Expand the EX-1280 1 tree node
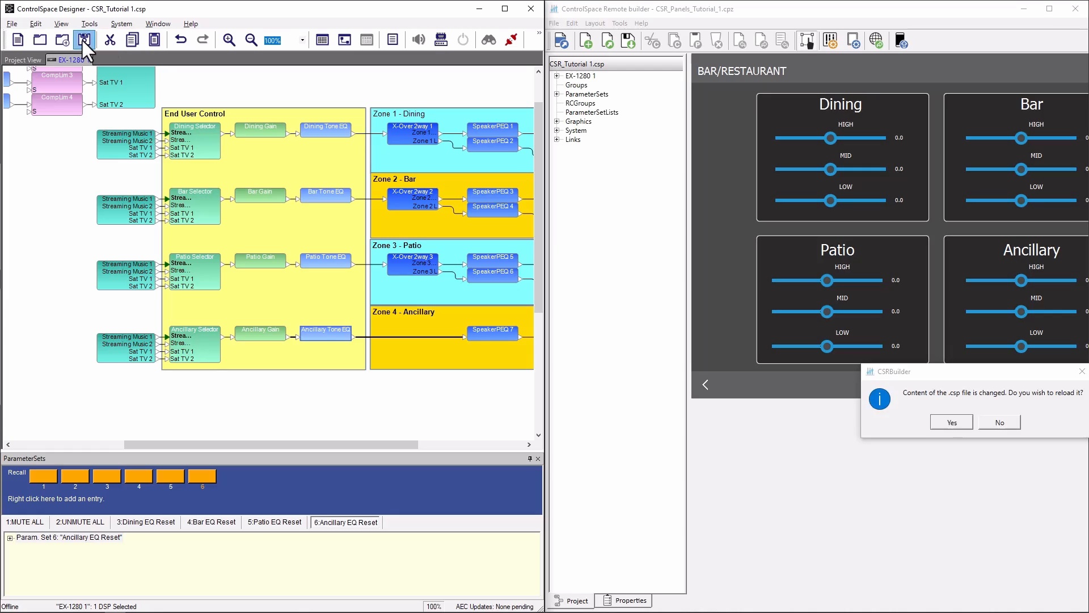1089x613 pixels. pyautogui.click(x=556, y=76)
